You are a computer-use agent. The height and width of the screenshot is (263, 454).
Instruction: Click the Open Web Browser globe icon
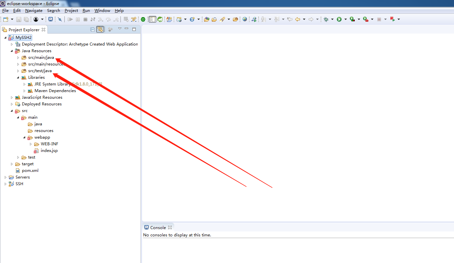click(245, 19)
